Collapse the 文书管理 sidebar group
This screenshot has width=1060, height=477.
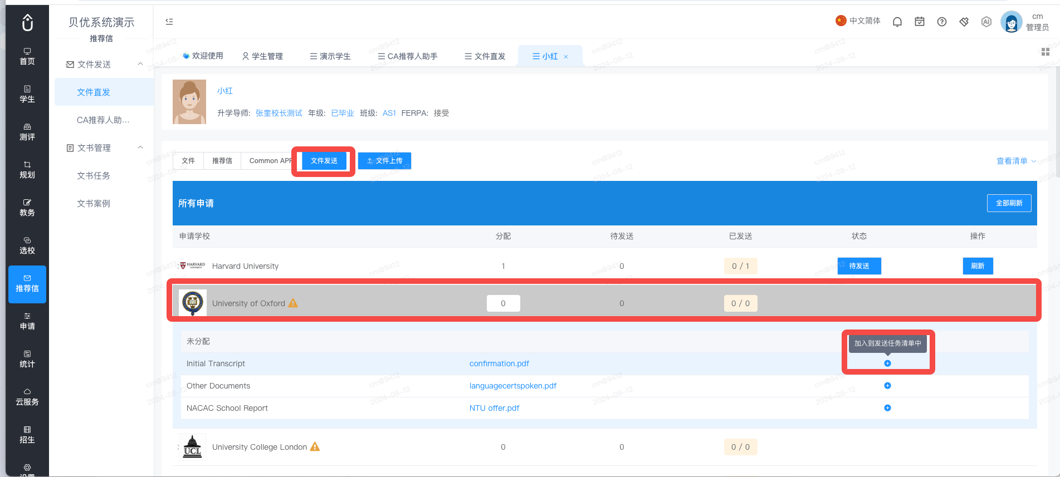140,147
